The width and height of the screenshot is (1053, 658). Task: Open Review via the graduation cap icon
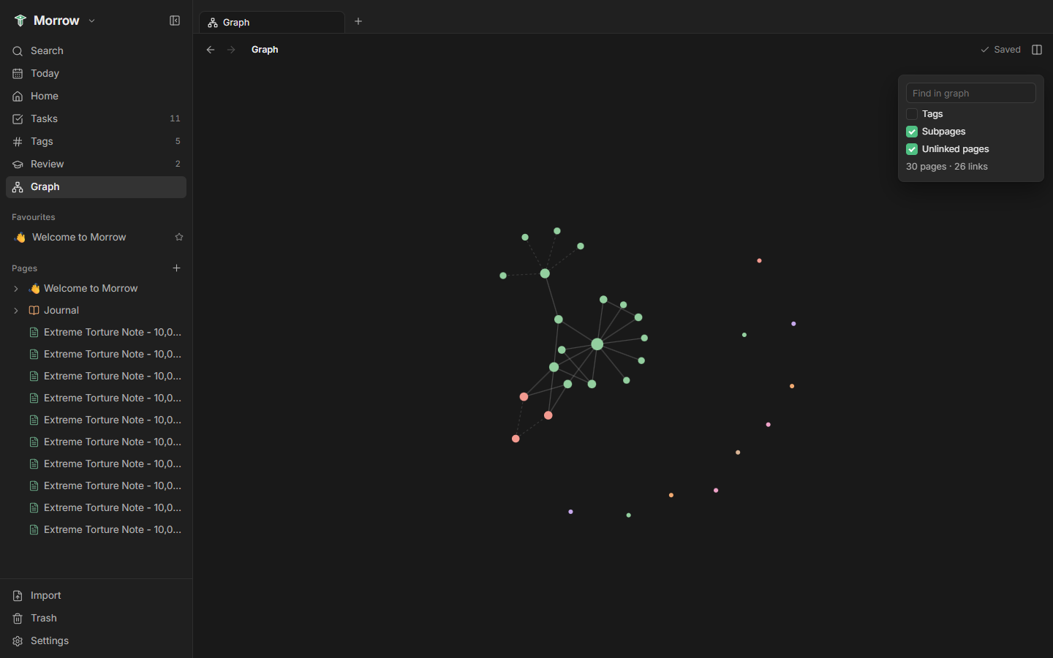coord(18,164)
